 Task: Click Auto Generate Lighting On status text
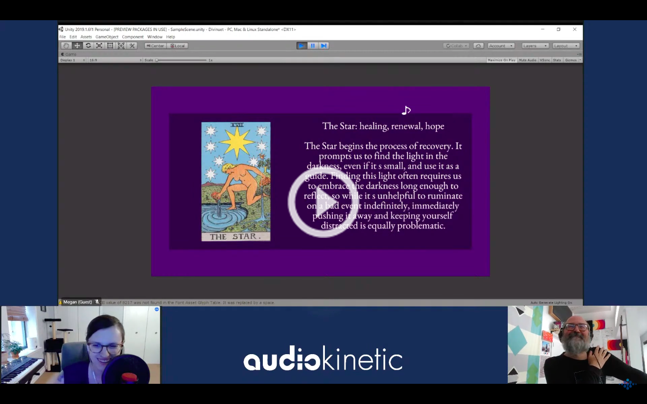551,303
